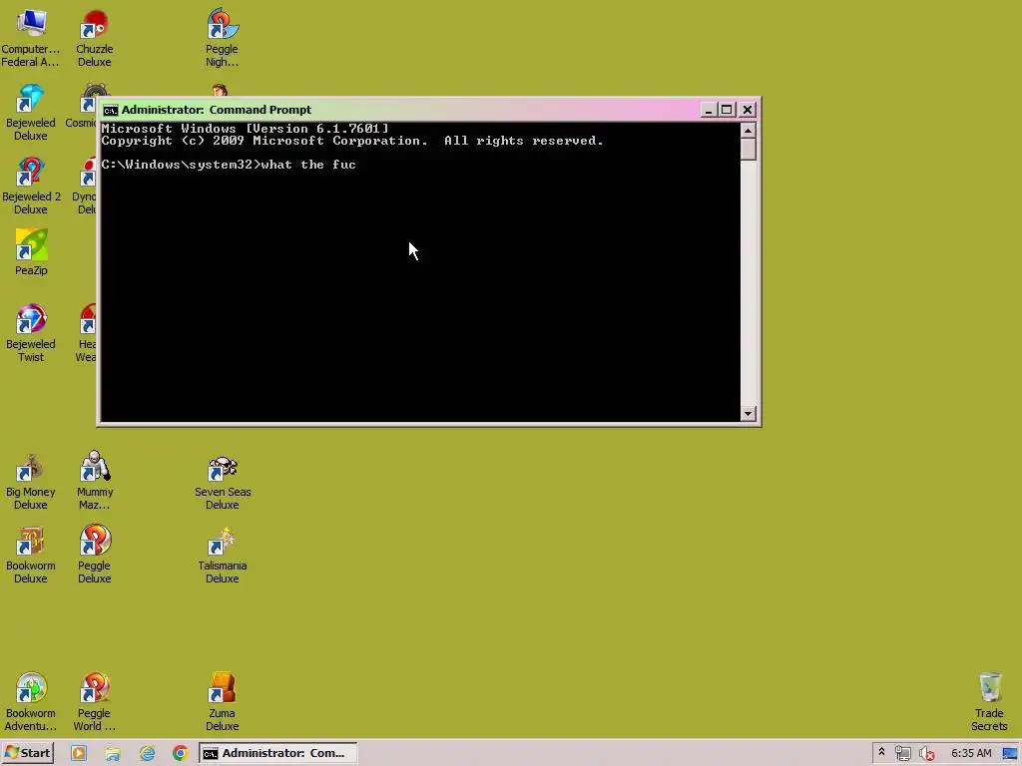Select Bejeweled 2 Deluxe shortcut
Viewport: 1022px width, 766px height.
tap(31, 187)
